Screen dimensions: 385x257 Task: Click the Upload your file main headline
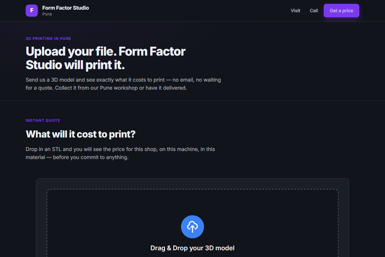[x=106, y=58]
